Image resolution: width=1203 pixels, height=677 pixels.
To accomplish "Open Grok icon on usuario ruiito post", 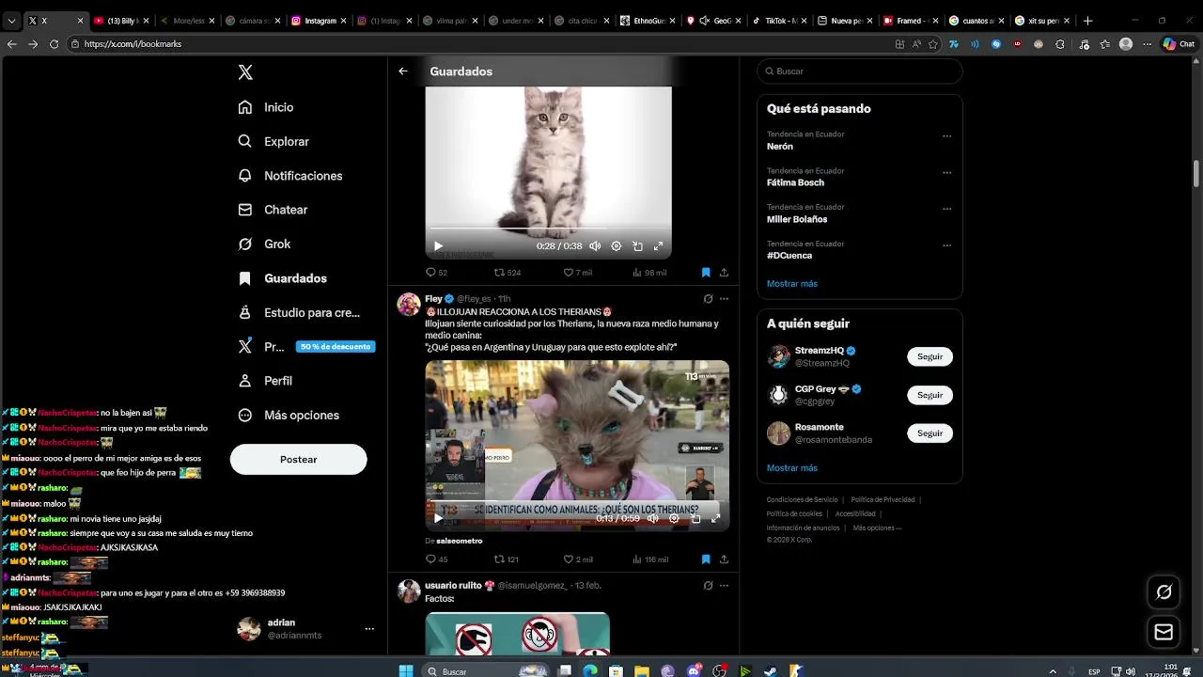I will click(x=708, y=585).
